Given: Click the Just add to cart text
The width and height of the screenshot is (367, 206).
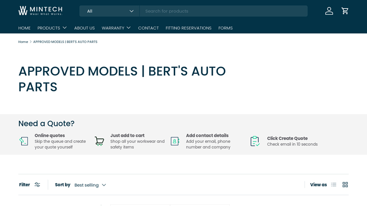Looking at the screenshot, I should (x=128, y=136).
